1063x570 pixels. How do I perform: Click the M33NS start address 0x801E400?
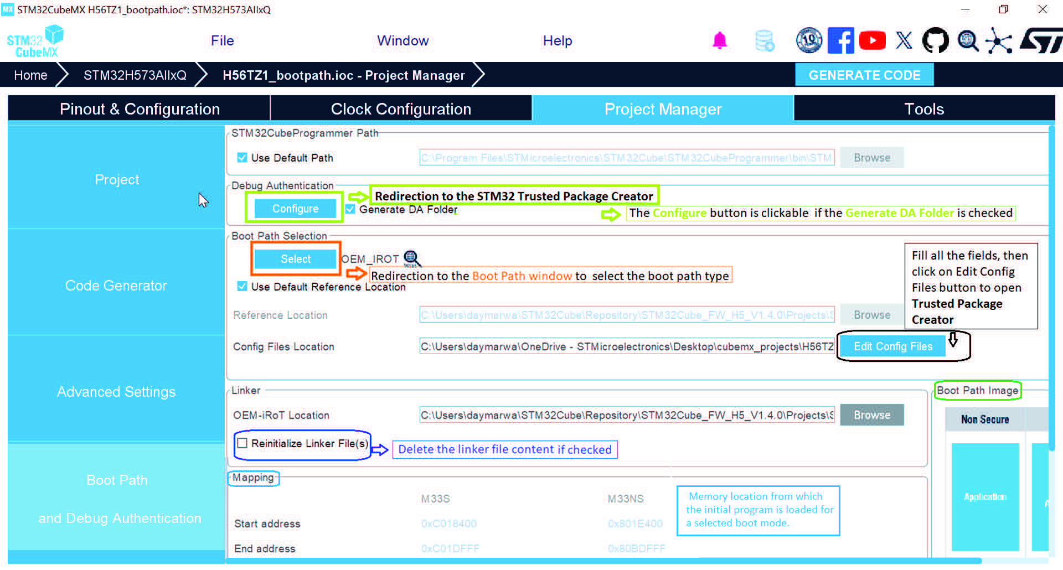(x=635, y=524)
